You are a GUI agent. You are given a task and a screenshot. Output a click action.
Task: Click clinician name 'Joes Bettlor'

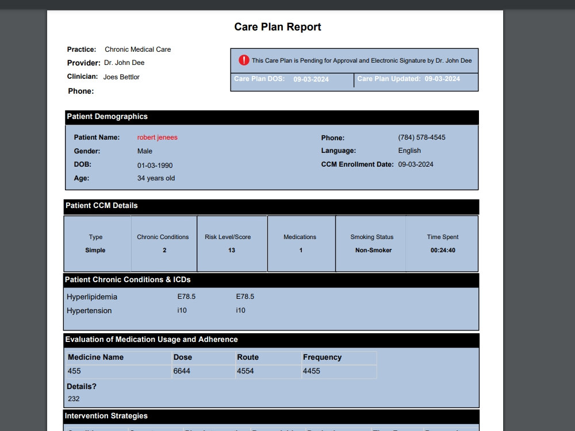[x=121, y=77]
